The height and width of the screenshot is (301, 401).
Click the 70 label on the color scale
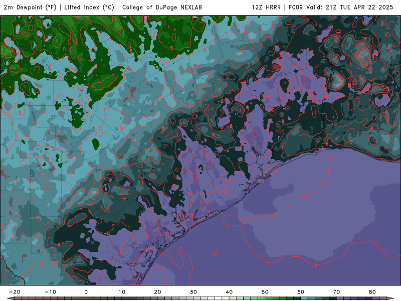336,292
